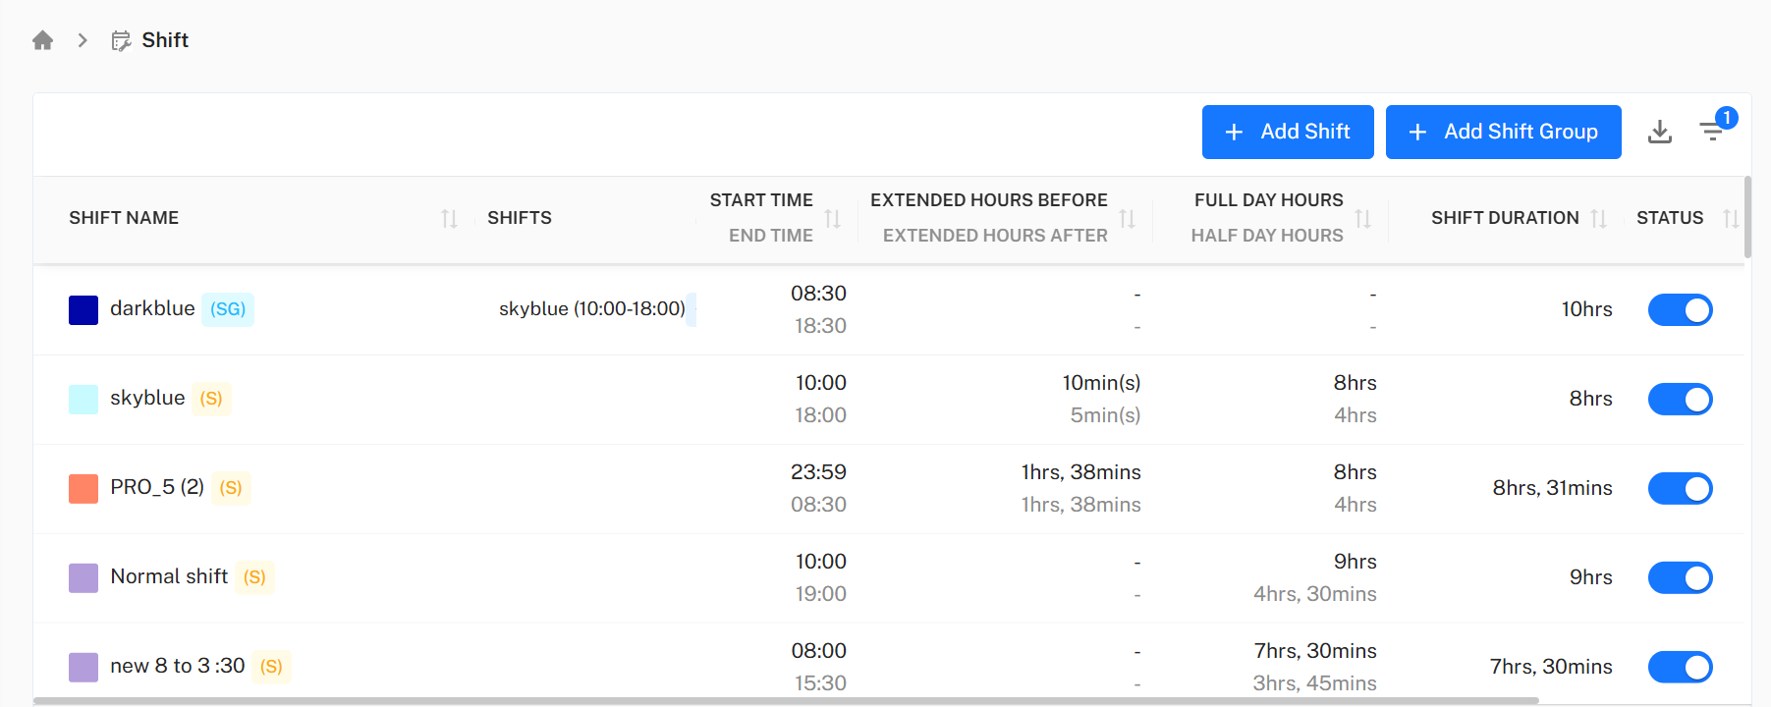Switch off Normal shift status toggle
The image size is (1771, 707).
coord(1680,578)
